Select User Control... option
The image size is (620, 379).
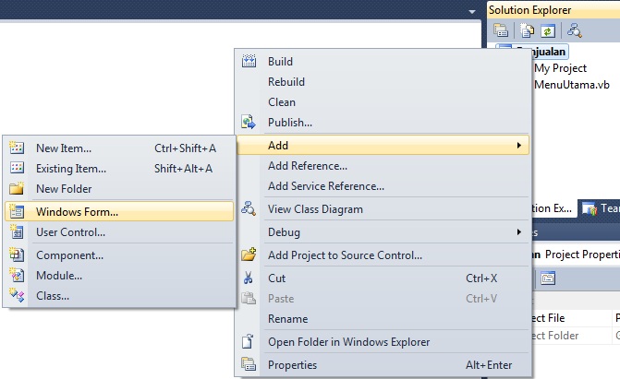coord(70,232)
